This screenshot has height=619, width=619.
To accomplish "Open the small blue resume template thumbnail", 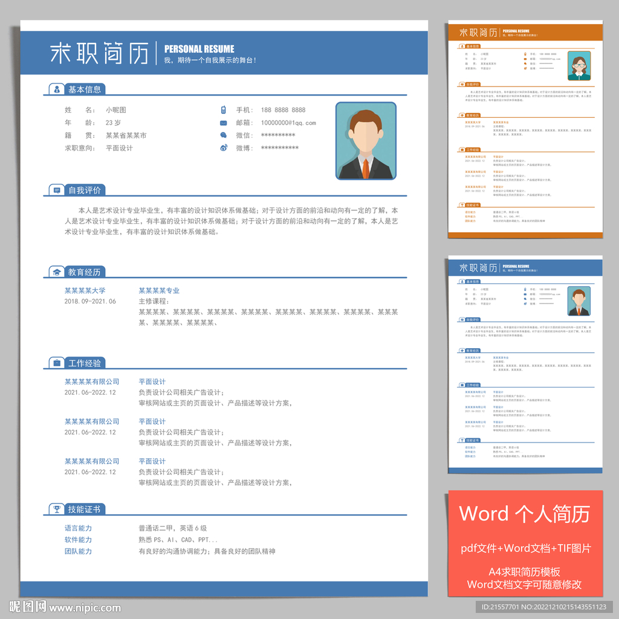I will [525, 365].
